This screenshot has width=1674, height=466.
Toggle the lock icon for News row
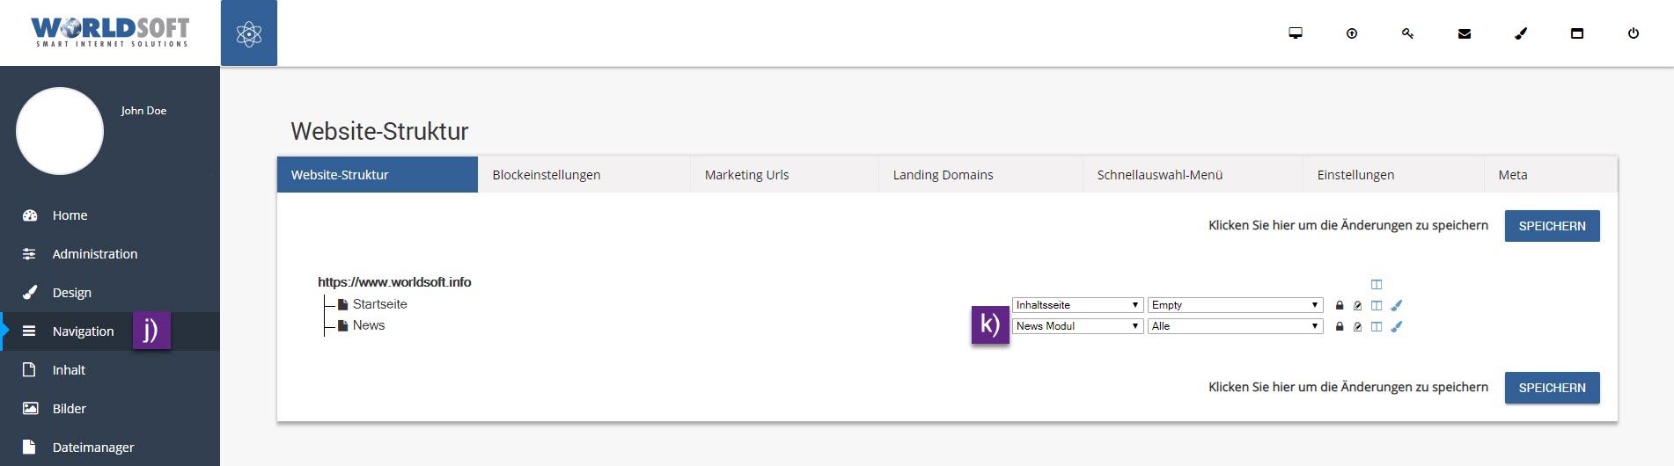pyautogui.click(x=1340, y=326)
